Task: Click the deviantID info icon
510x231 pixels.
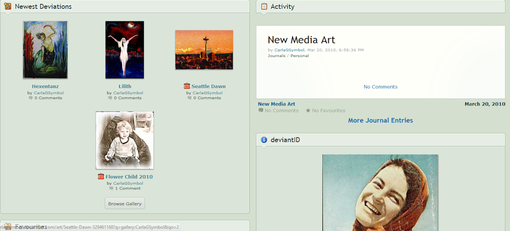Action: [264, 140]
